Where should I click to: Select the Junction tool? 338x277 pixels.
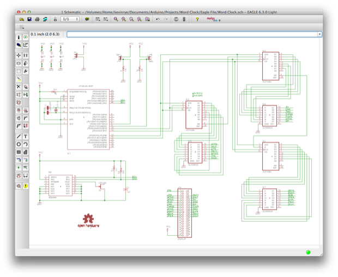pyautogui.click(x=19, y=168)
